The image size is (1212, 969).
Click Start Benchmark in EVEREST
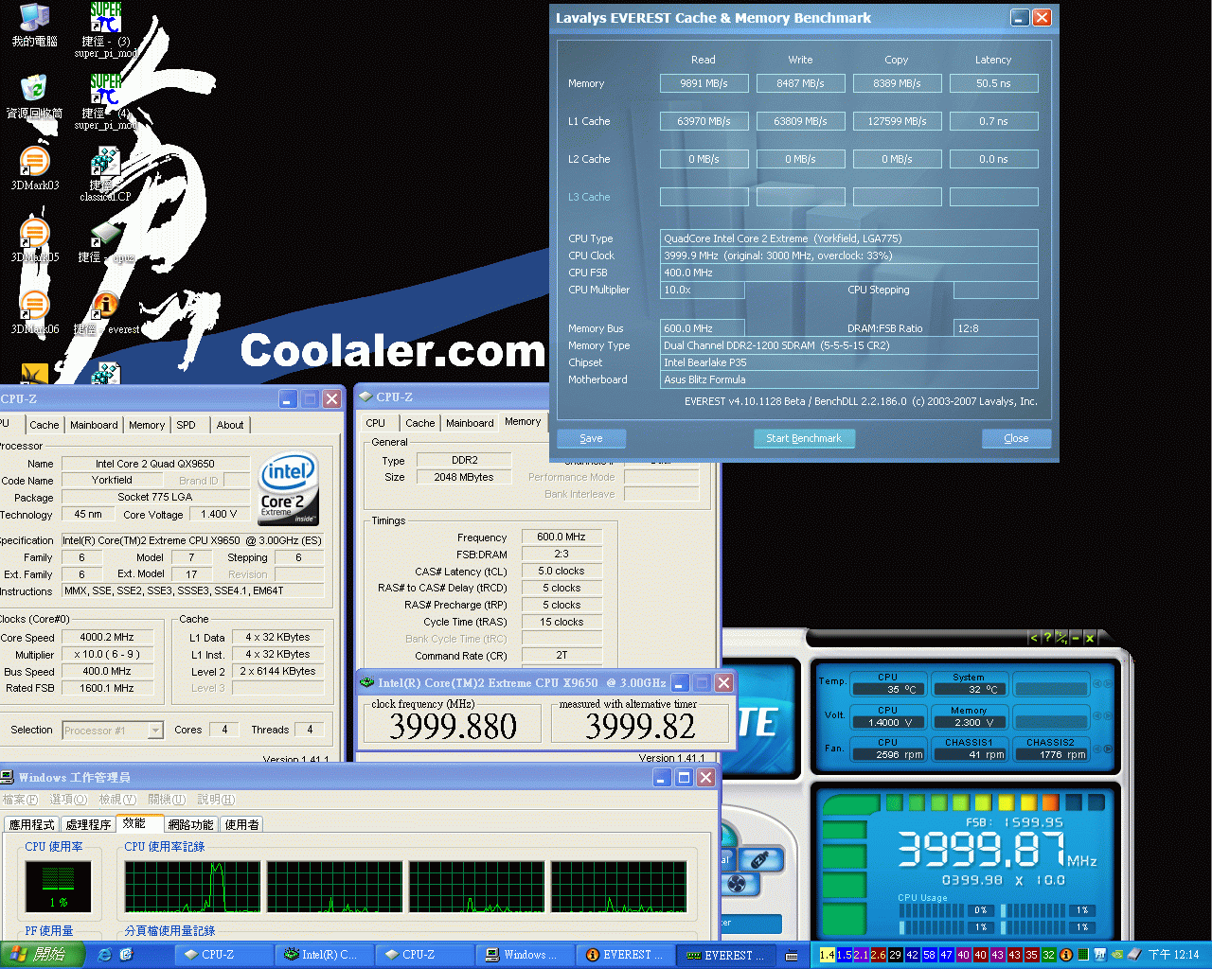[804, 438]
